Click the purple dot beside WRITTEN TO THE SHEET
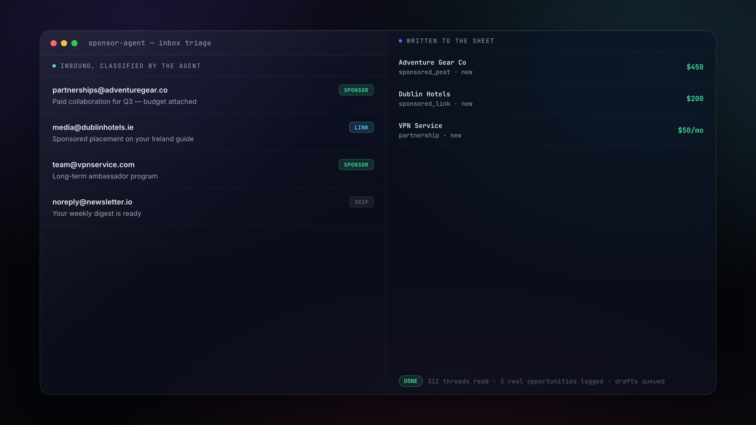This screenshot has width=756, height=425. [x=400, y=41]
